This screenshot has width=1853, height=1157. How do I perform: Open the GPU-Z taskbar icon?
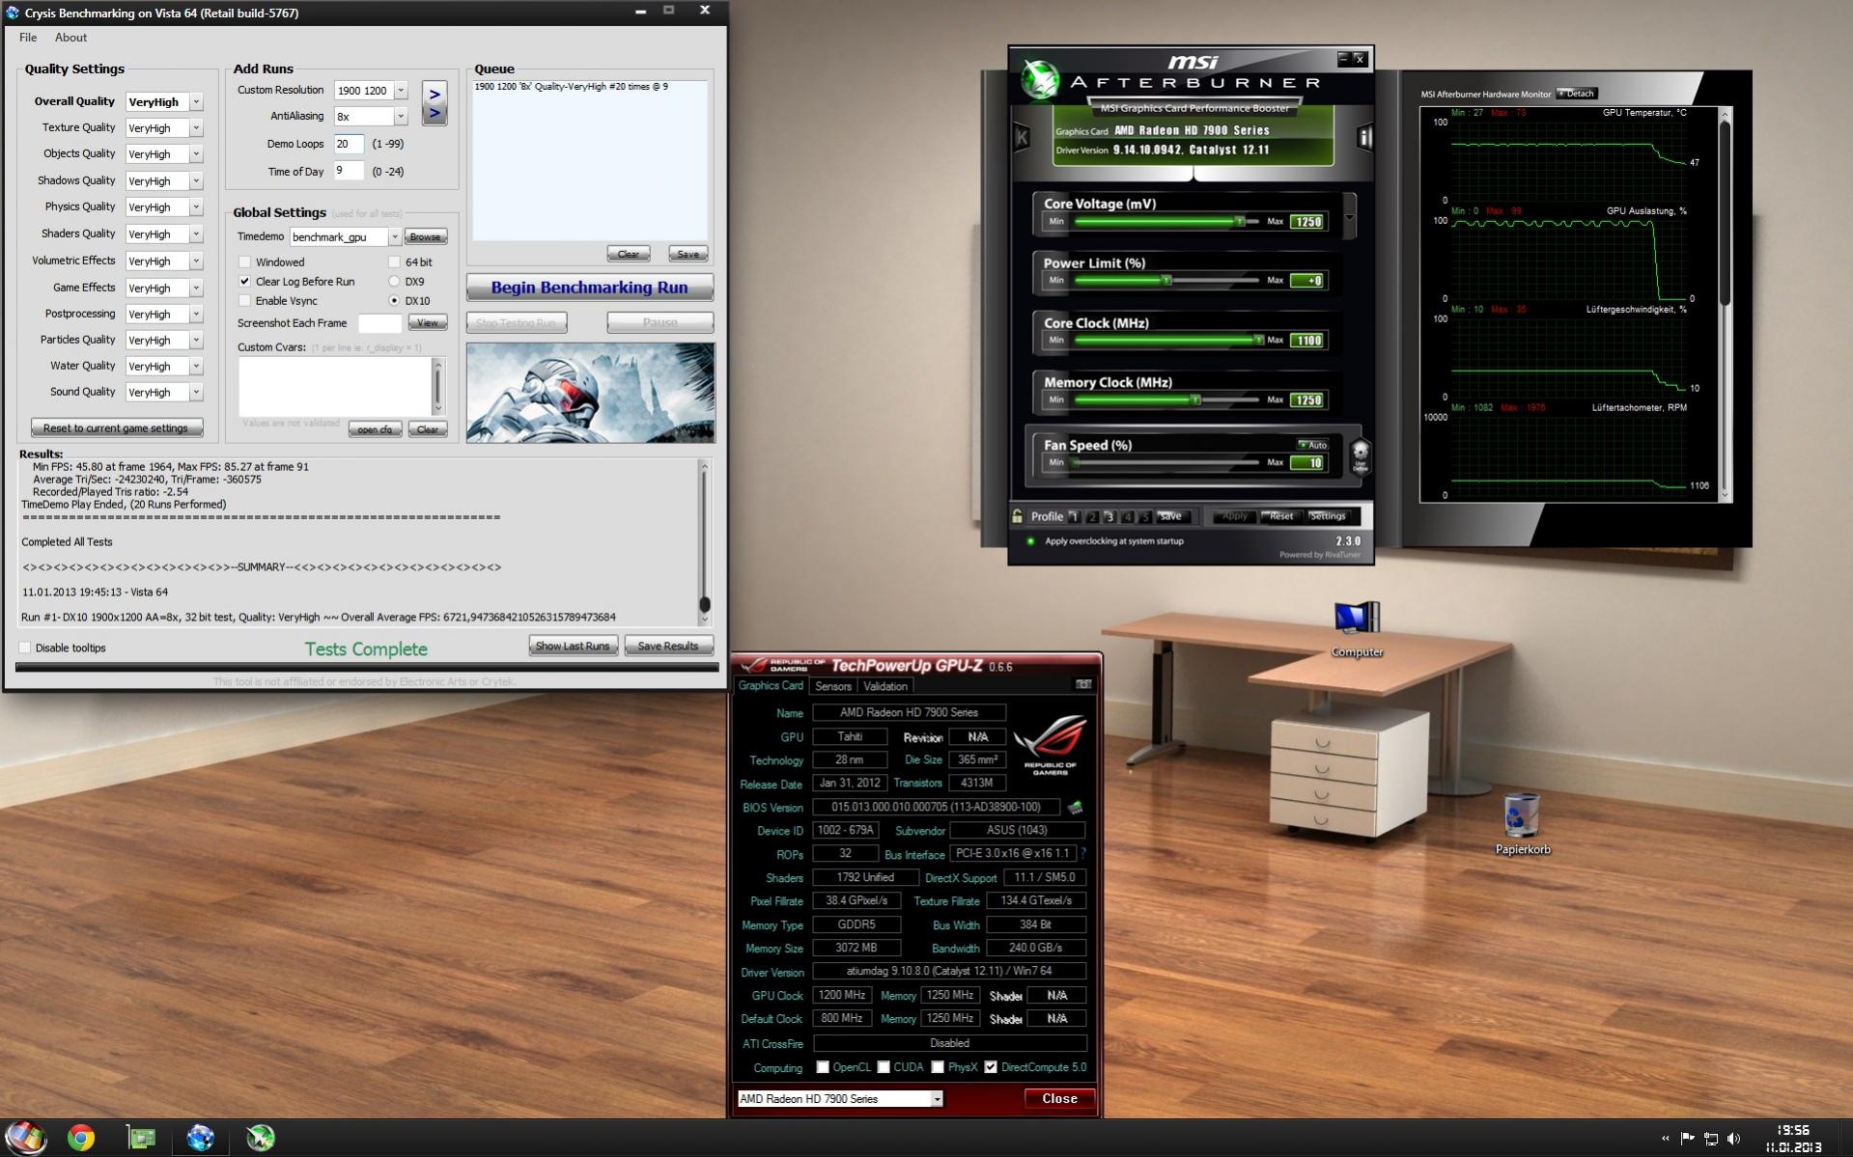coord(142,1138)
